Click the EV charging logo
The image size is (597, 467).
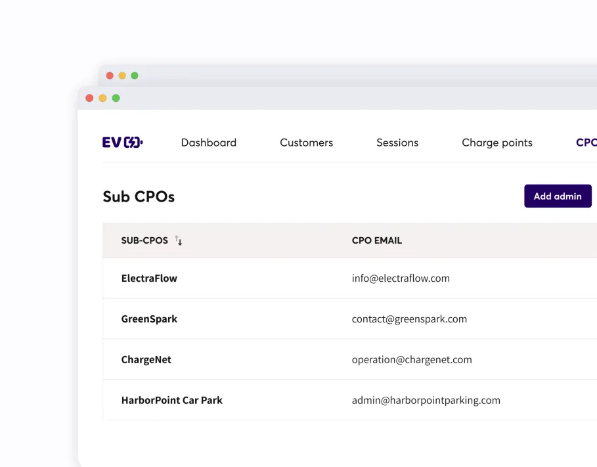click(x=123, y=143)
